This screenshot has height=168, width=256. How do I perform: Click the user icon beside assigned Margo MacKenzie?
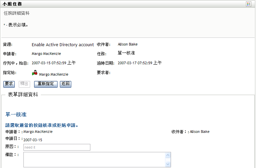pyautogui.click(x=35, y=73)
